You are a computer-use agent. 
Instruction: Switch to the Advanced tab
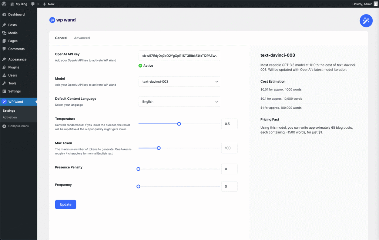point(82,38)
